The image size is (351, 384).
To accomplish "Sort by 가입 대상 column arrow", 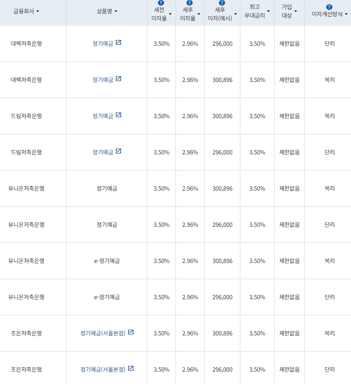I will coord(295,11).
